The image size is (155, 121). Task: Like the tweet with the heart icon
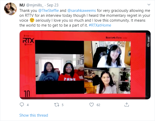(x=91, y=104)
